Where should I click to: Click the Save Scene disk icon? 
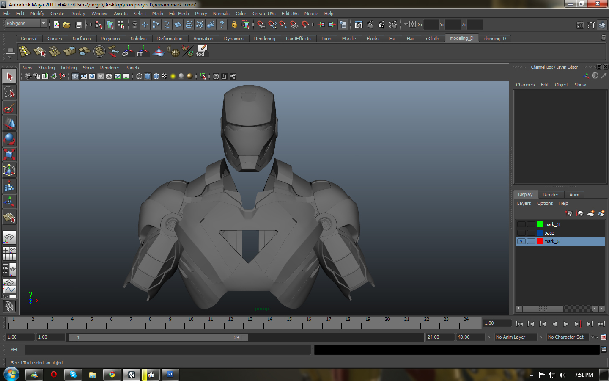tap(78, 25)
